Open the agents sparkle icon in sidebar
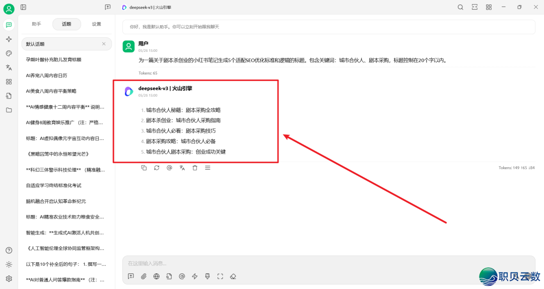Image resolution: width=544 pixels, height=289 pixels. (9, 39)
